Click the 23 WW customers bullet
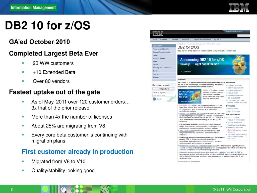Screen dimensions: 257x193 [53, 63]
